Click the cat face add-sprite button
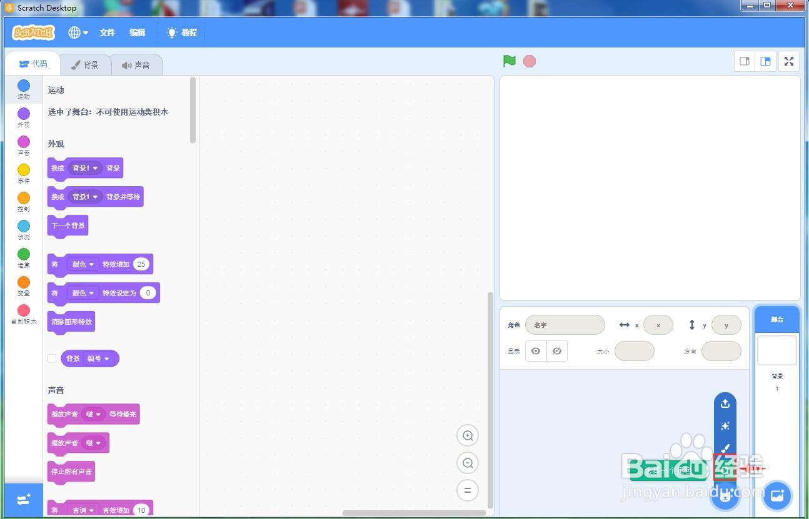809x519 pixels. pos(725,496)
